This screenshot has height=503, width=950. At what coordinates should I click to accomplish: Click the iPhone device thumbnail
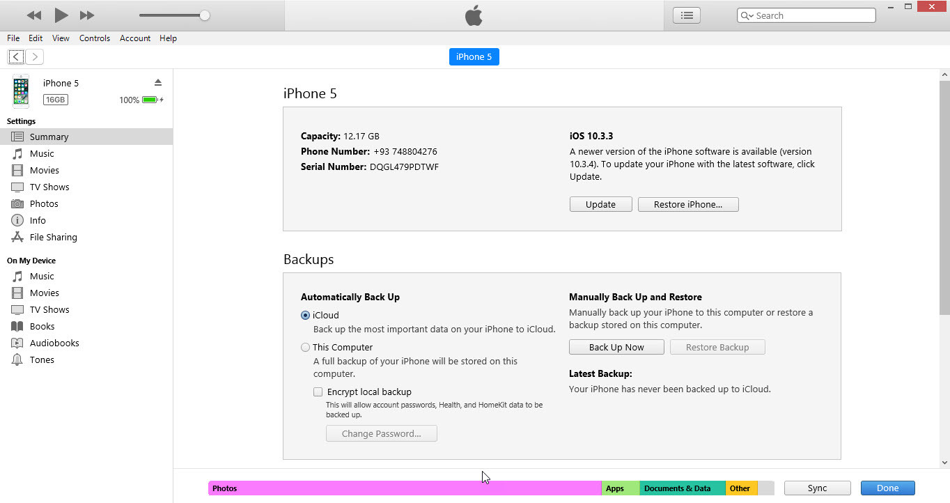click(21, 91)
